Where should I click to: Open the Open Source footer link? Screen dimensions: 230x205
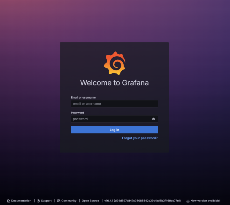pos(90,201)
